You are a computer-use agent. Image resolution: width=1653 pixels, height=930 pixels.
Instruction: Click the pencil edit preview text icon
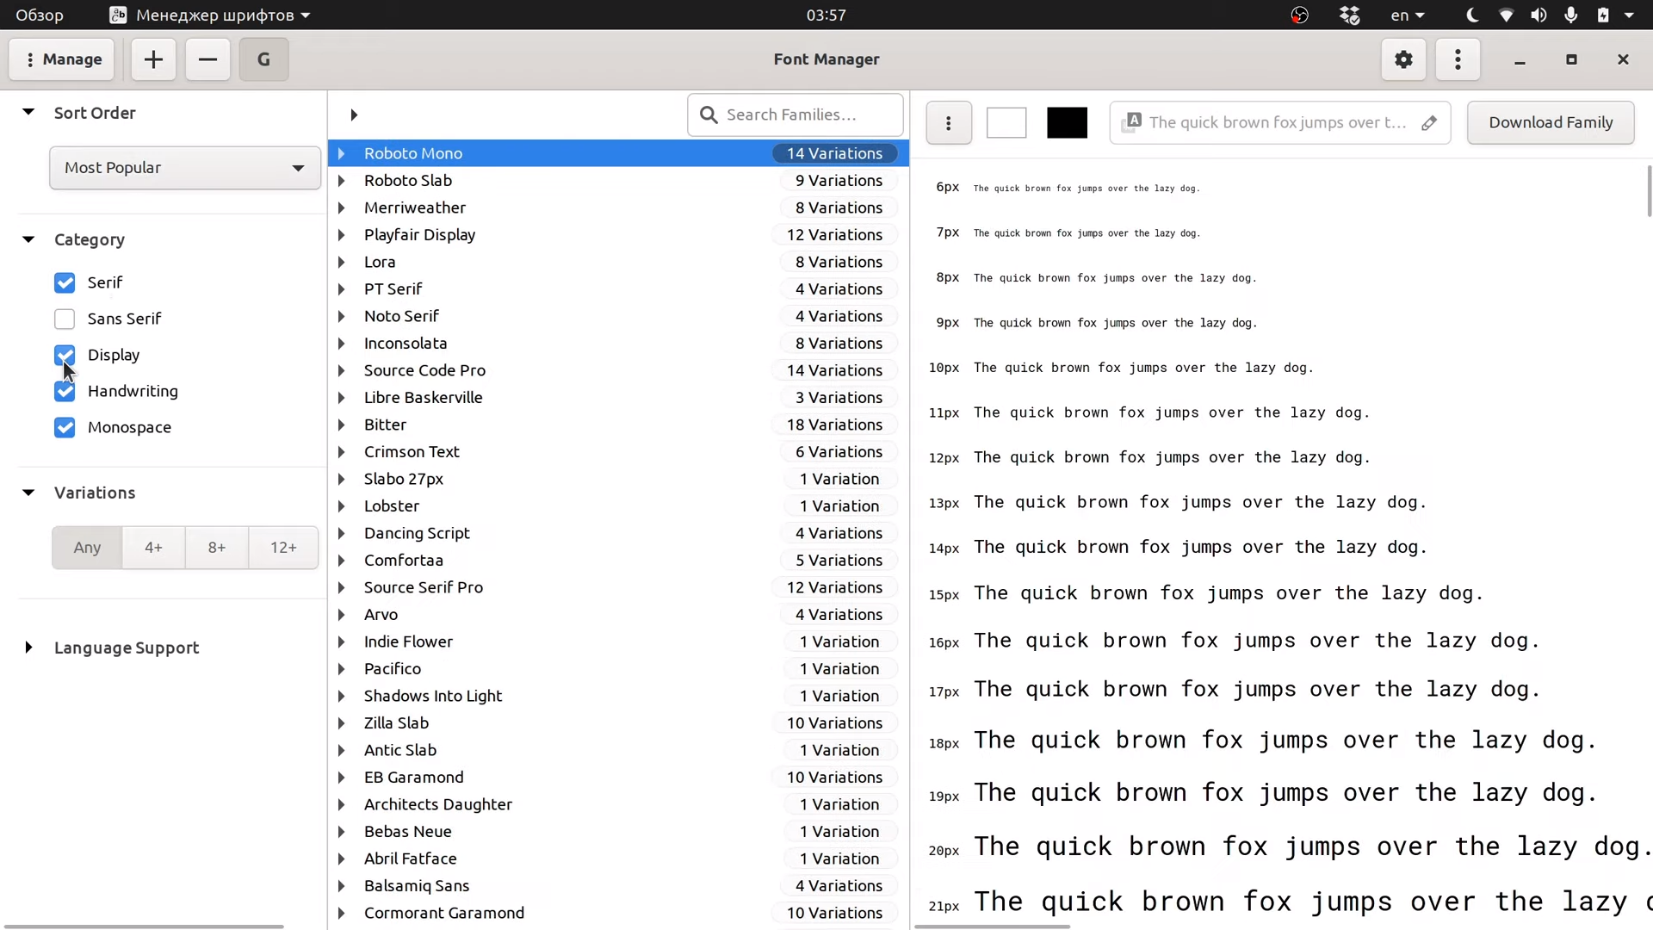point(1429,122)
